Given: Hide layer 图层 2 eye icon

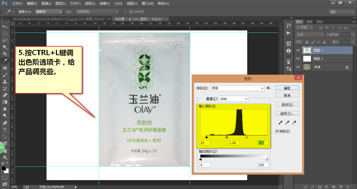Looking at the screenshot, I should point(298,59).
